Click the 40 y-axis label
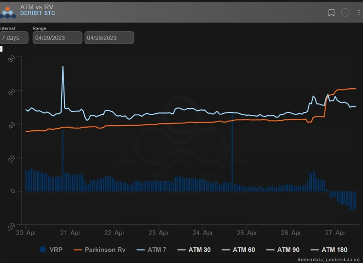This screenshot has width=363, height=263. (11, 126)
